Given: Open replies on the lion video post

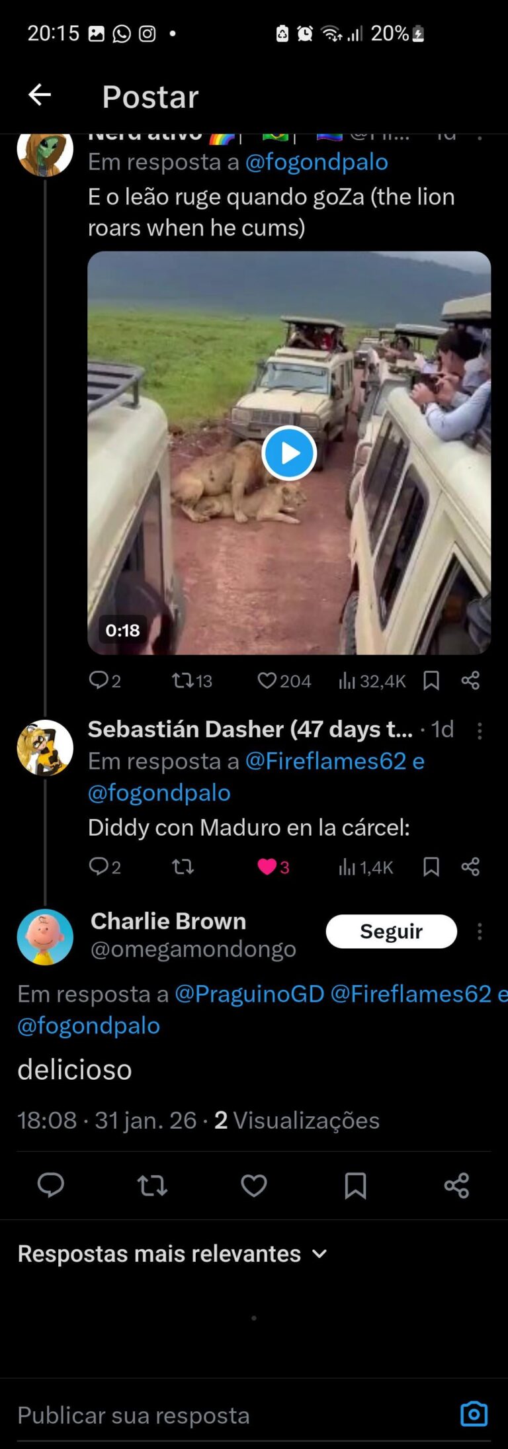Looking at the screenshot, I should (x=105, y=680).
